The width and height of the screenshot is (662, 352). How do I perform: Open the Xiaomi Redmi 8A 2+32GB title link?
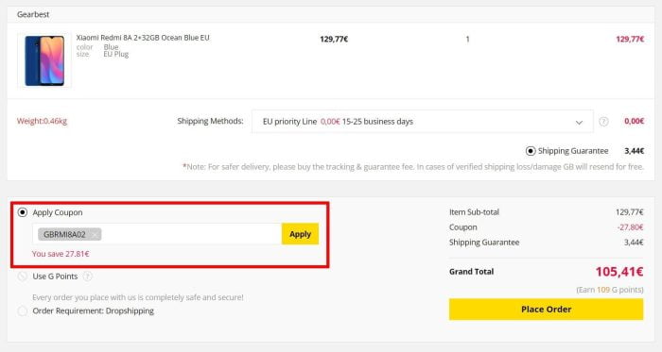pos(143,38)
